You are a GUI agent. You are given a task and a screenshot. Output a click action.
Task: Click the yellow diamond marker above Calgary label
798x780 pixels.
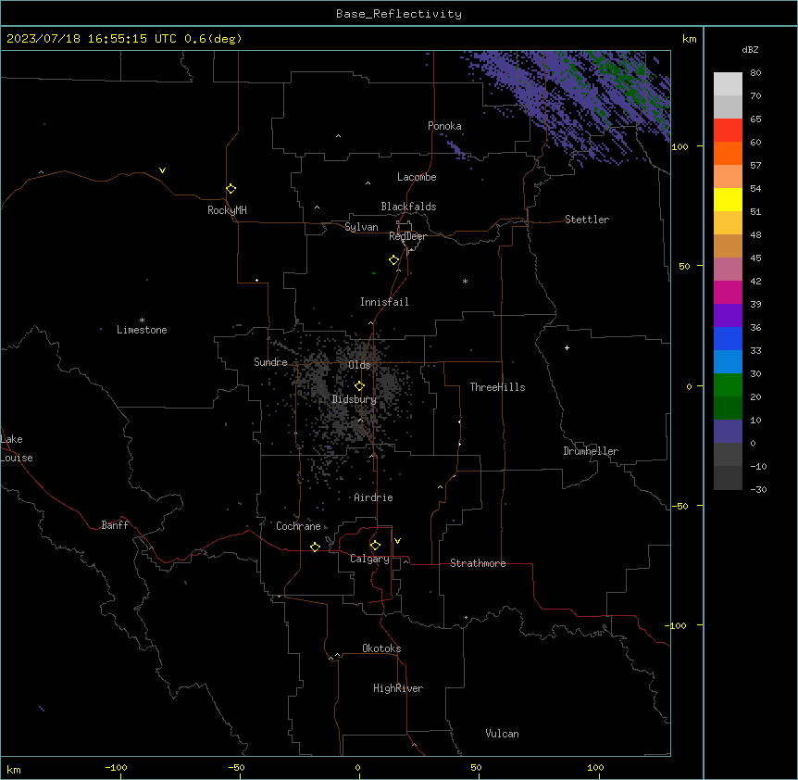point(375,546)
